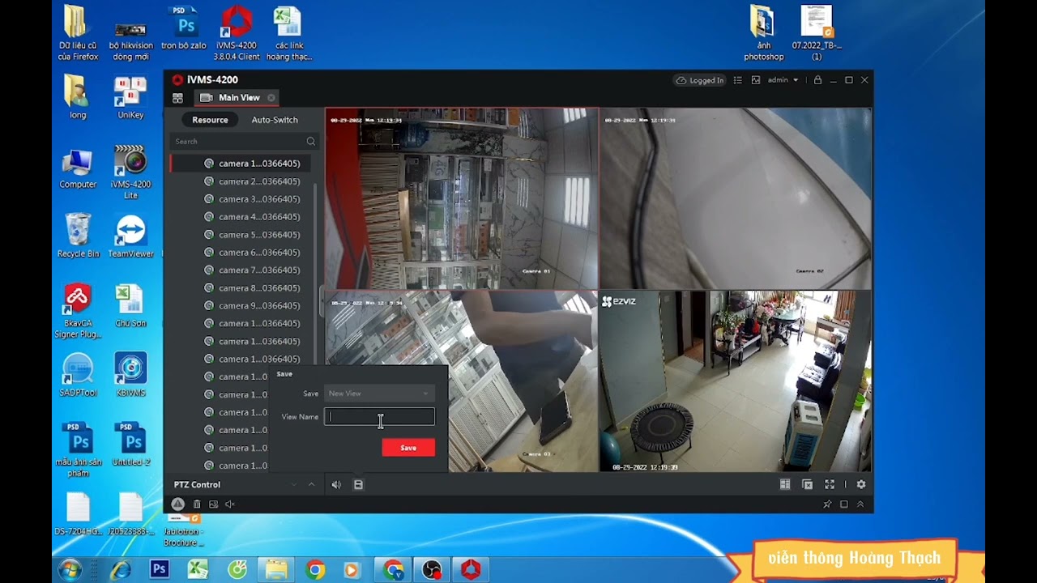This screenshot has width=1037, height=583.
Task: Click the magnifier icon in Search box
Action: coord(310,142)
